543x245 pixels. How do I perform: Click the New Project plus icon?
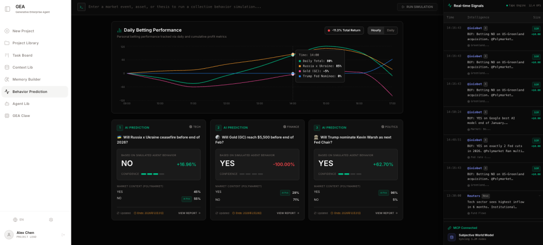[7, 31]
